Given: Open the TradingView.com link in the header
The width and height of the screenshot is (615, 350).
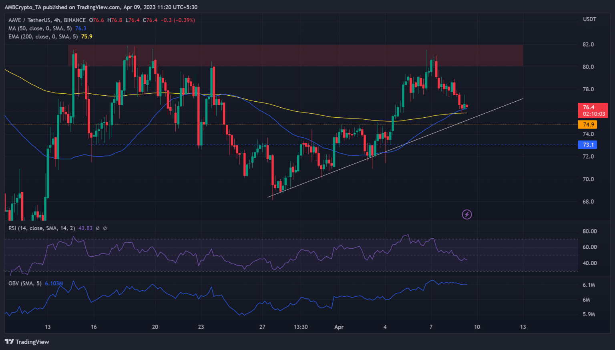Looking at the screenshot, I should click(97, 7).
